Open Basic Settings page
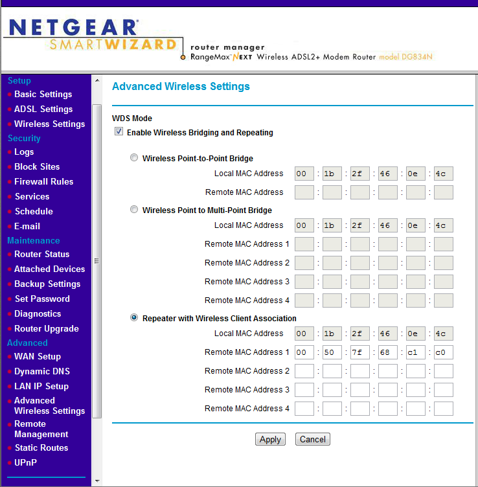 (43, 94)
